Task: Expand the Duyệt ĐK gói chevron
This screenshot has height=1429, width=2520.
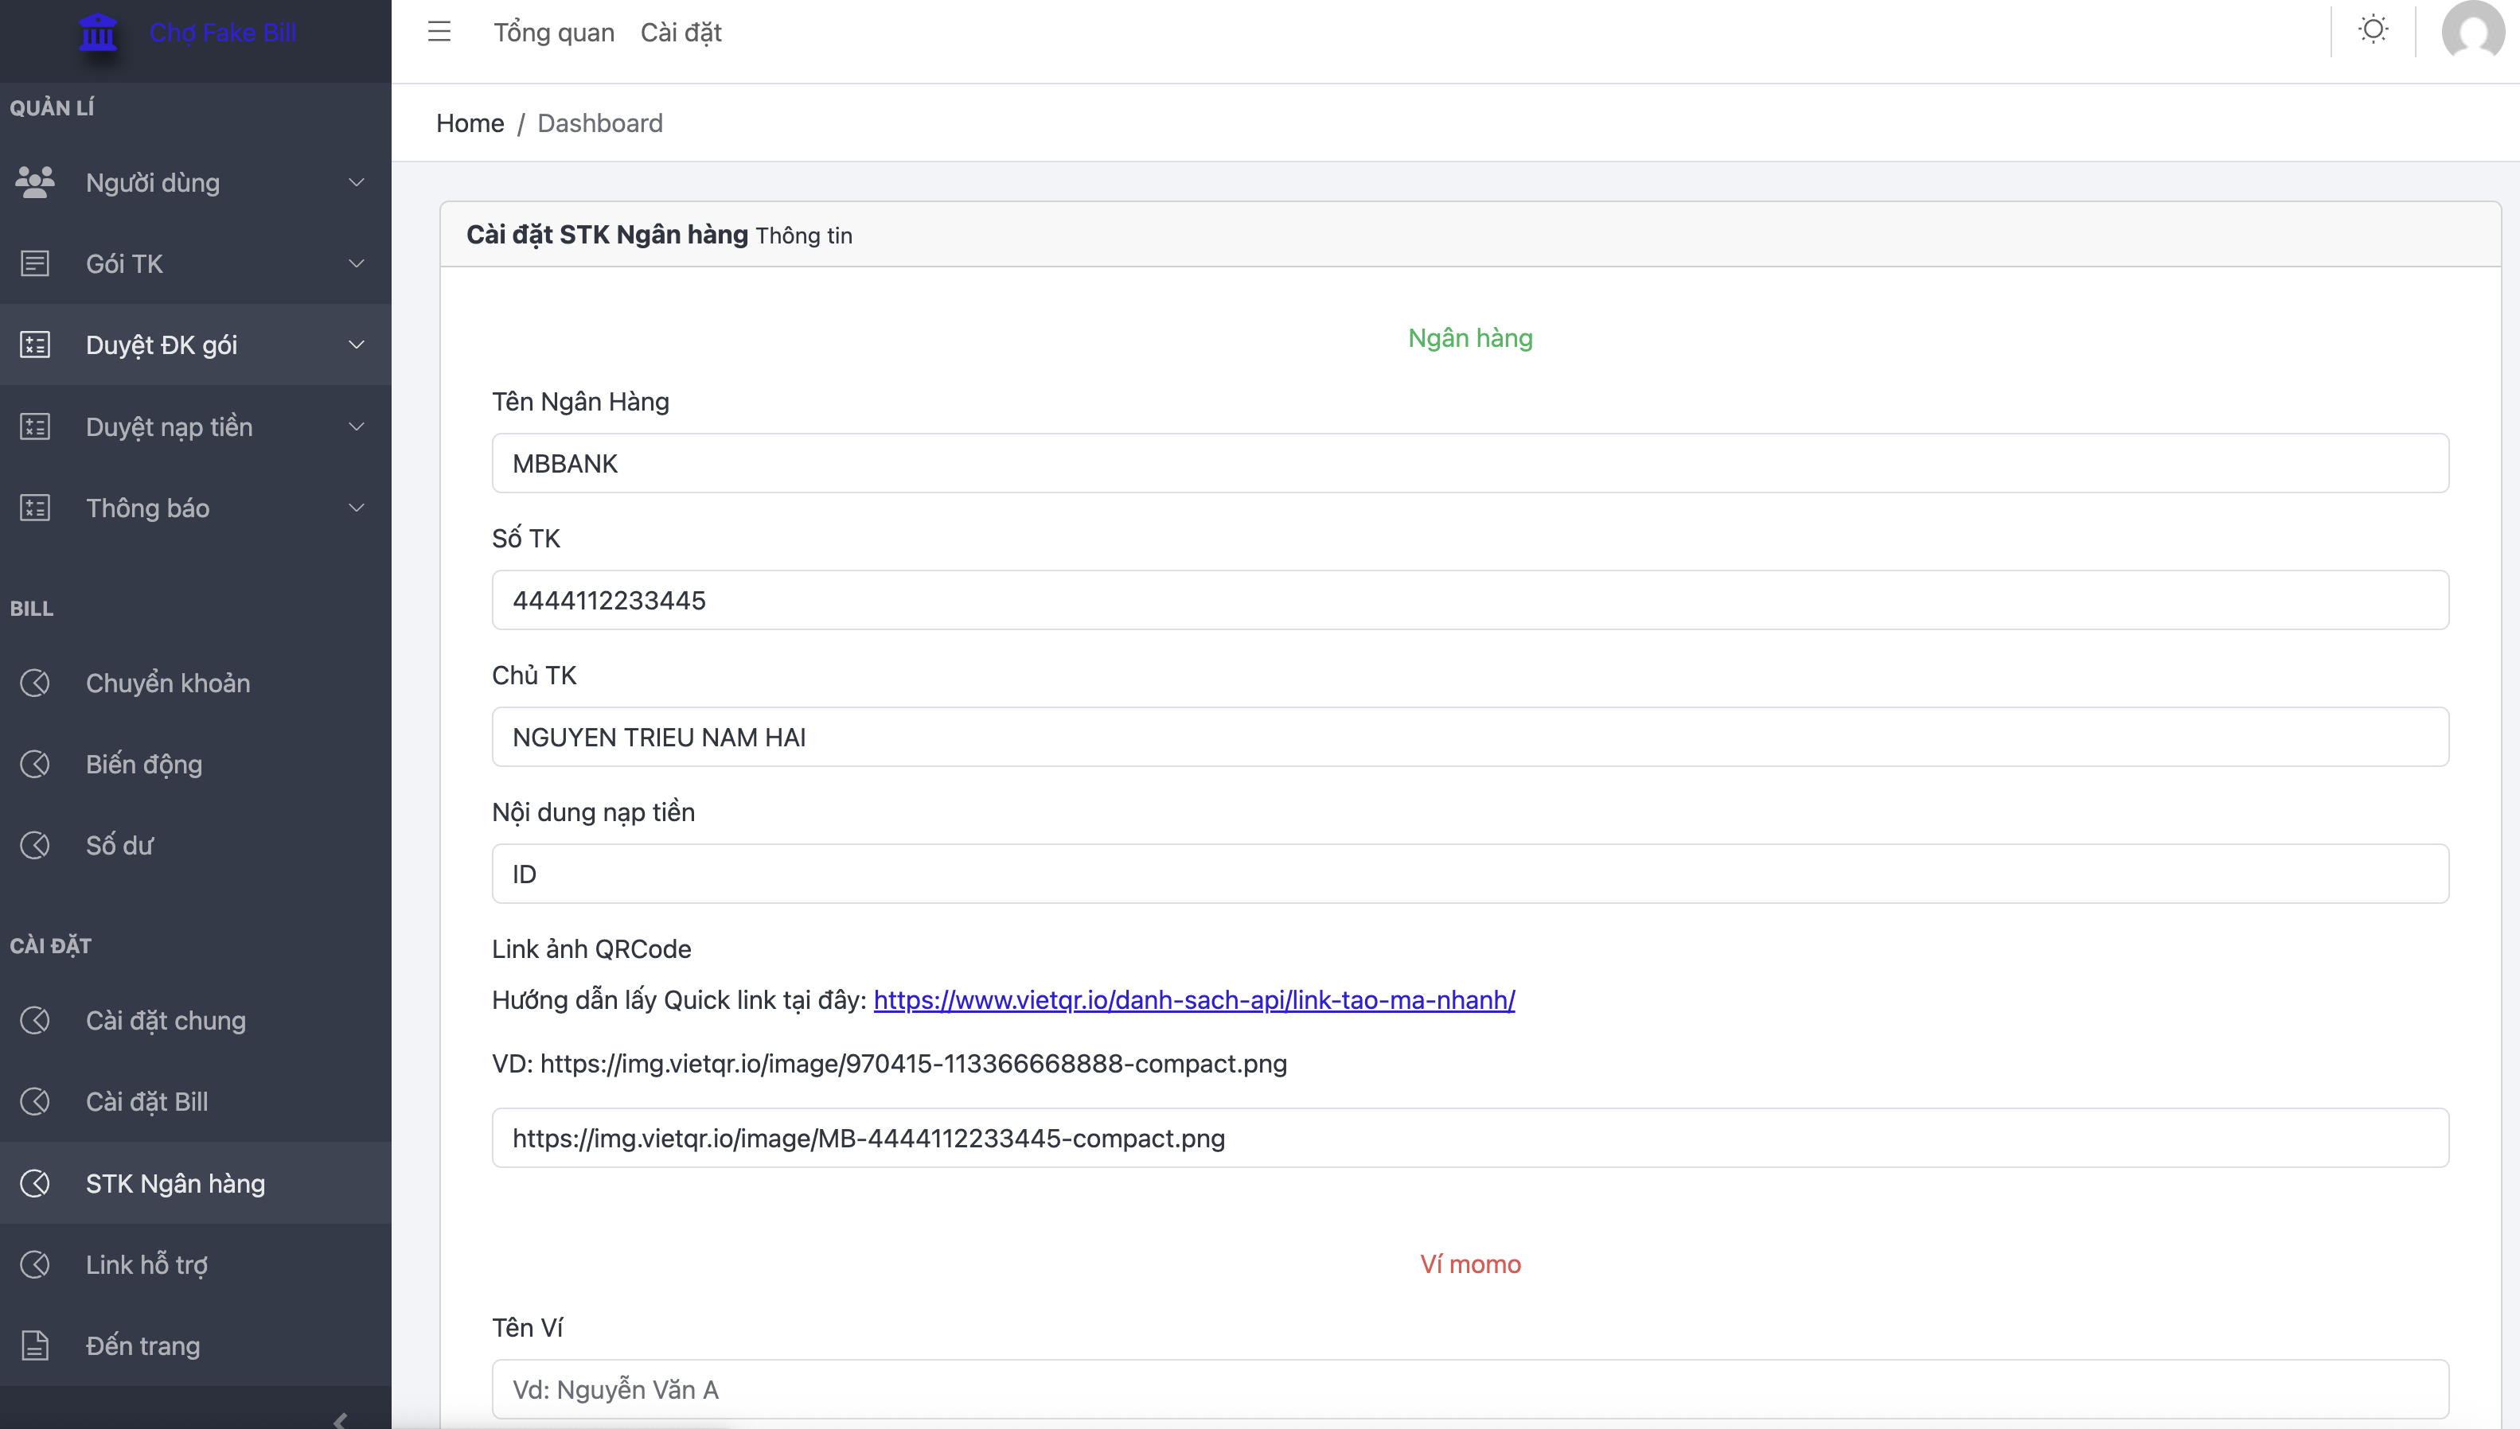Action: pyautogui.click(x=357, y=345)
